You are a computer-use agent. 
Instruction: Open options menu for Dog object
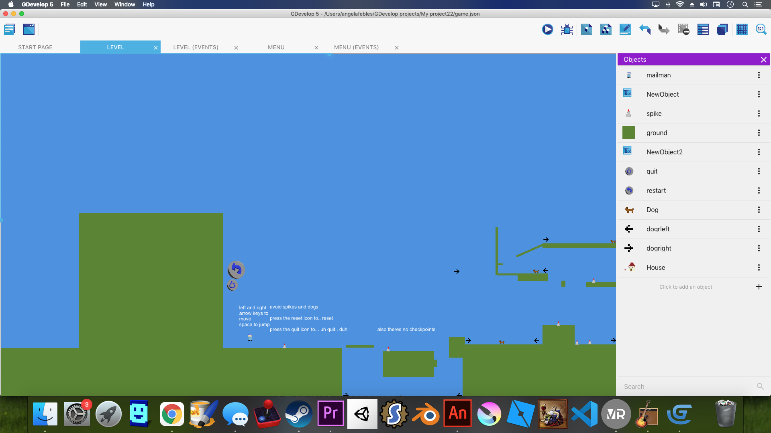(759, 210)
